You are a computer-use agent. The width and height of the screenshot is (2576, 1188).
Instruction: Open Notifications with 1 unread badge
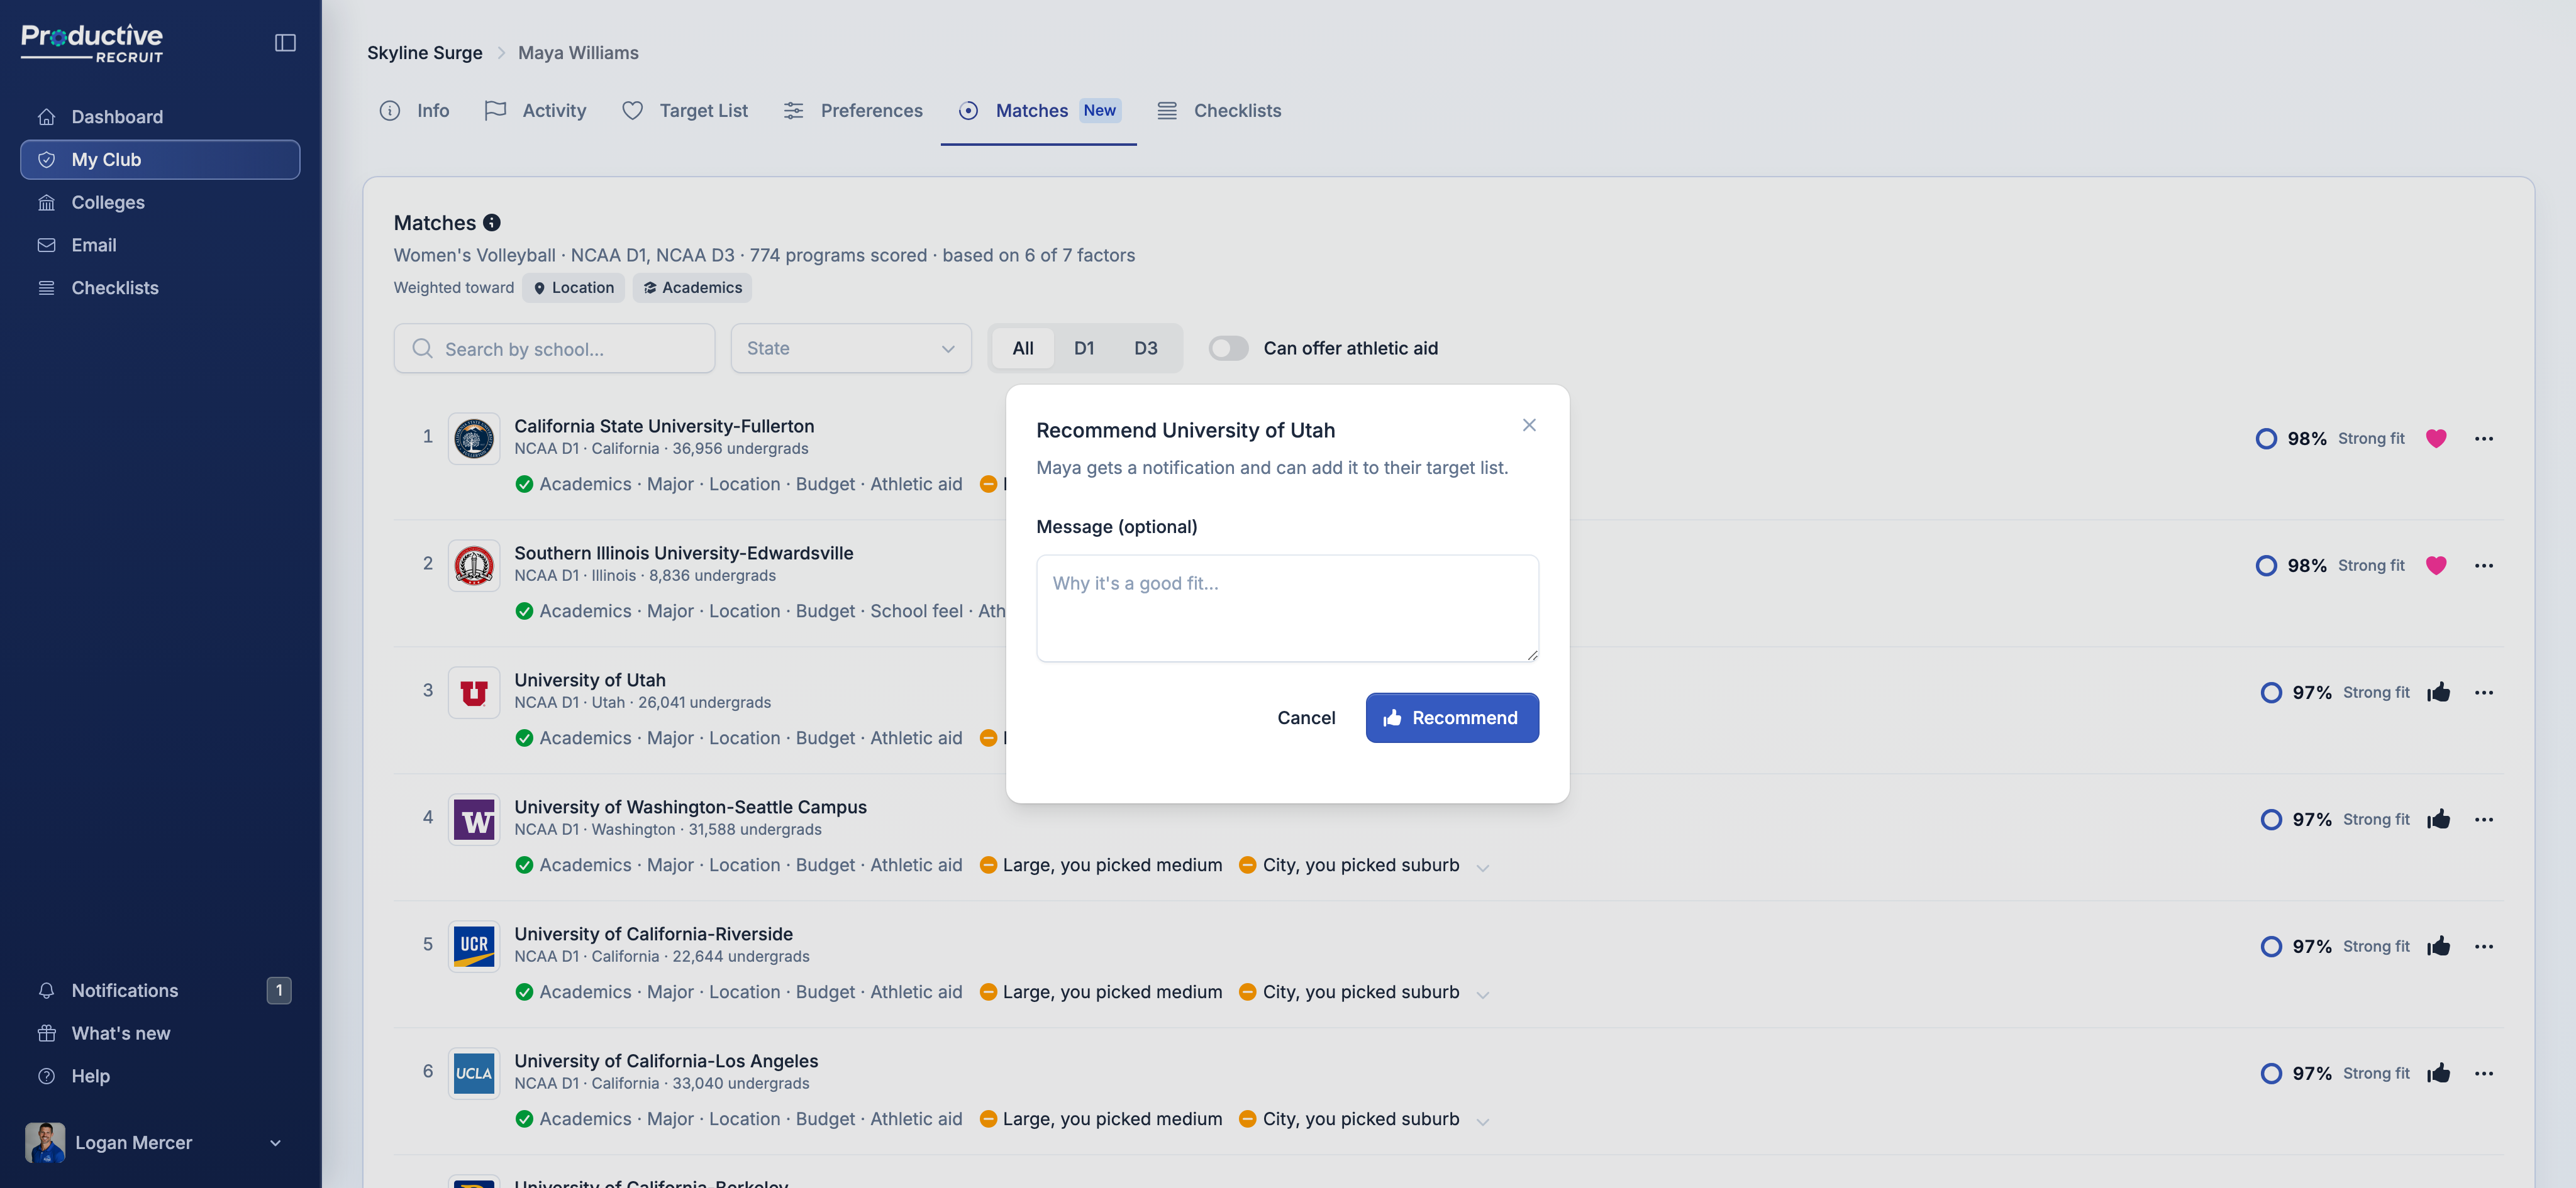pyautogui.click(x=160, y=990)
